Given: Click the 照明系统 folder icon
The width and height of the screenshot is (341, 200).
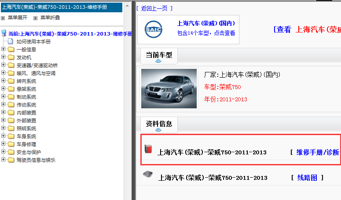Looking at the screenshot, I should coord(11,128).
